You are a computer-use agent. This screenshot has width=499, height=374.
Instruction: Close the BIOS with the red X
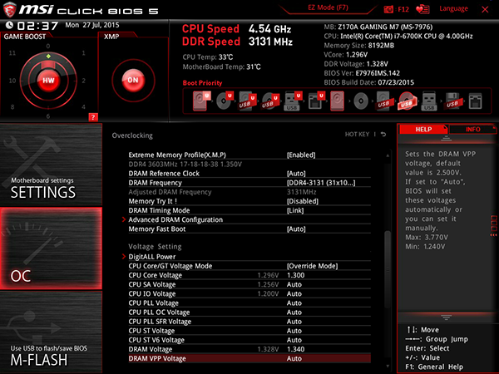click(485, 9)
